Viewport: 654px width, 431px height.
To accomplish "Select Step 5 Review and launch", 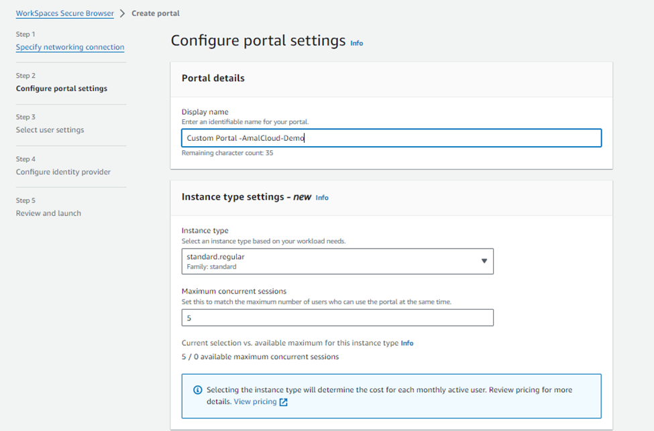I will (x=49, y=213).
